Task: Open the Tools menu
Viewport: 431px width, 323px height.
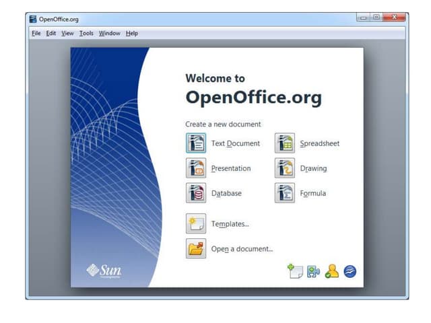Action: coord(86,33)
